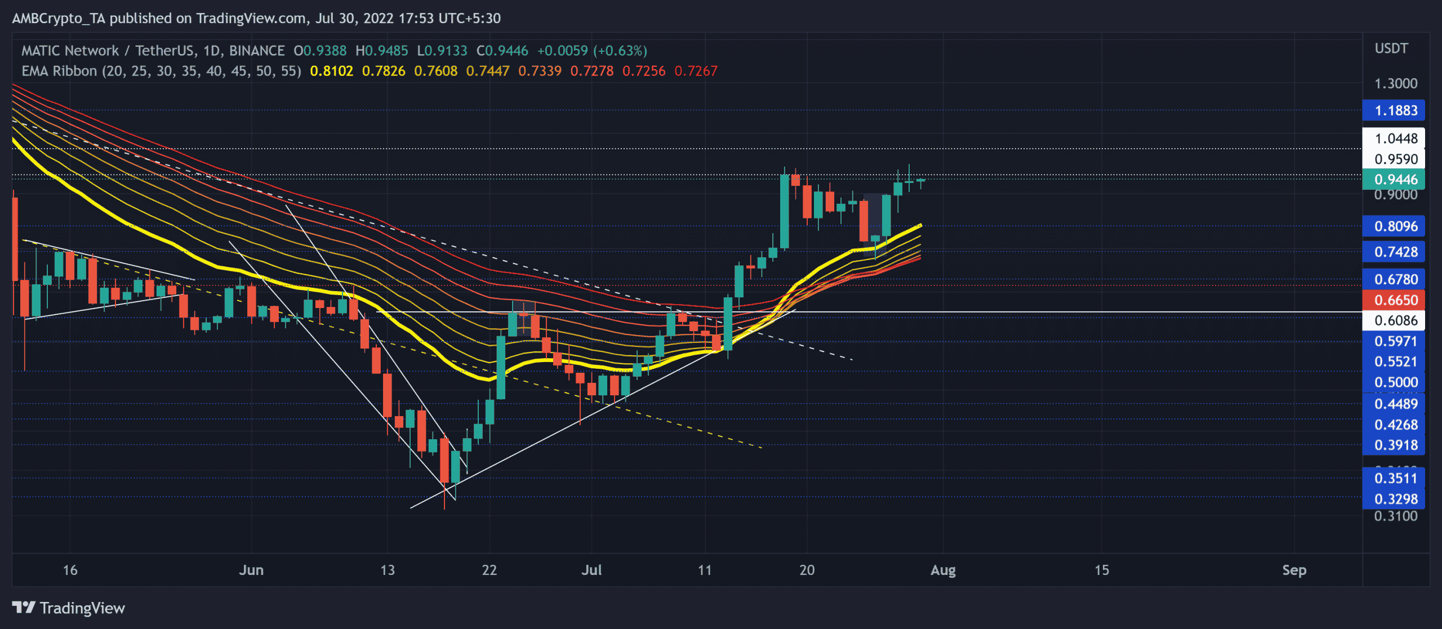This screenshot has width=1442, height=629.
Task: Select the 0.3298 bottom blue price label
Action: (1394, 499)
